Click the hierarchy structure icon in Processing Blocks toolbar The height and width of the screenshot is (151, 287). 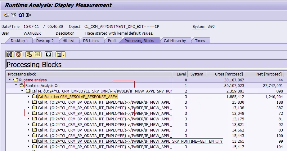click(x=29, y=54)
